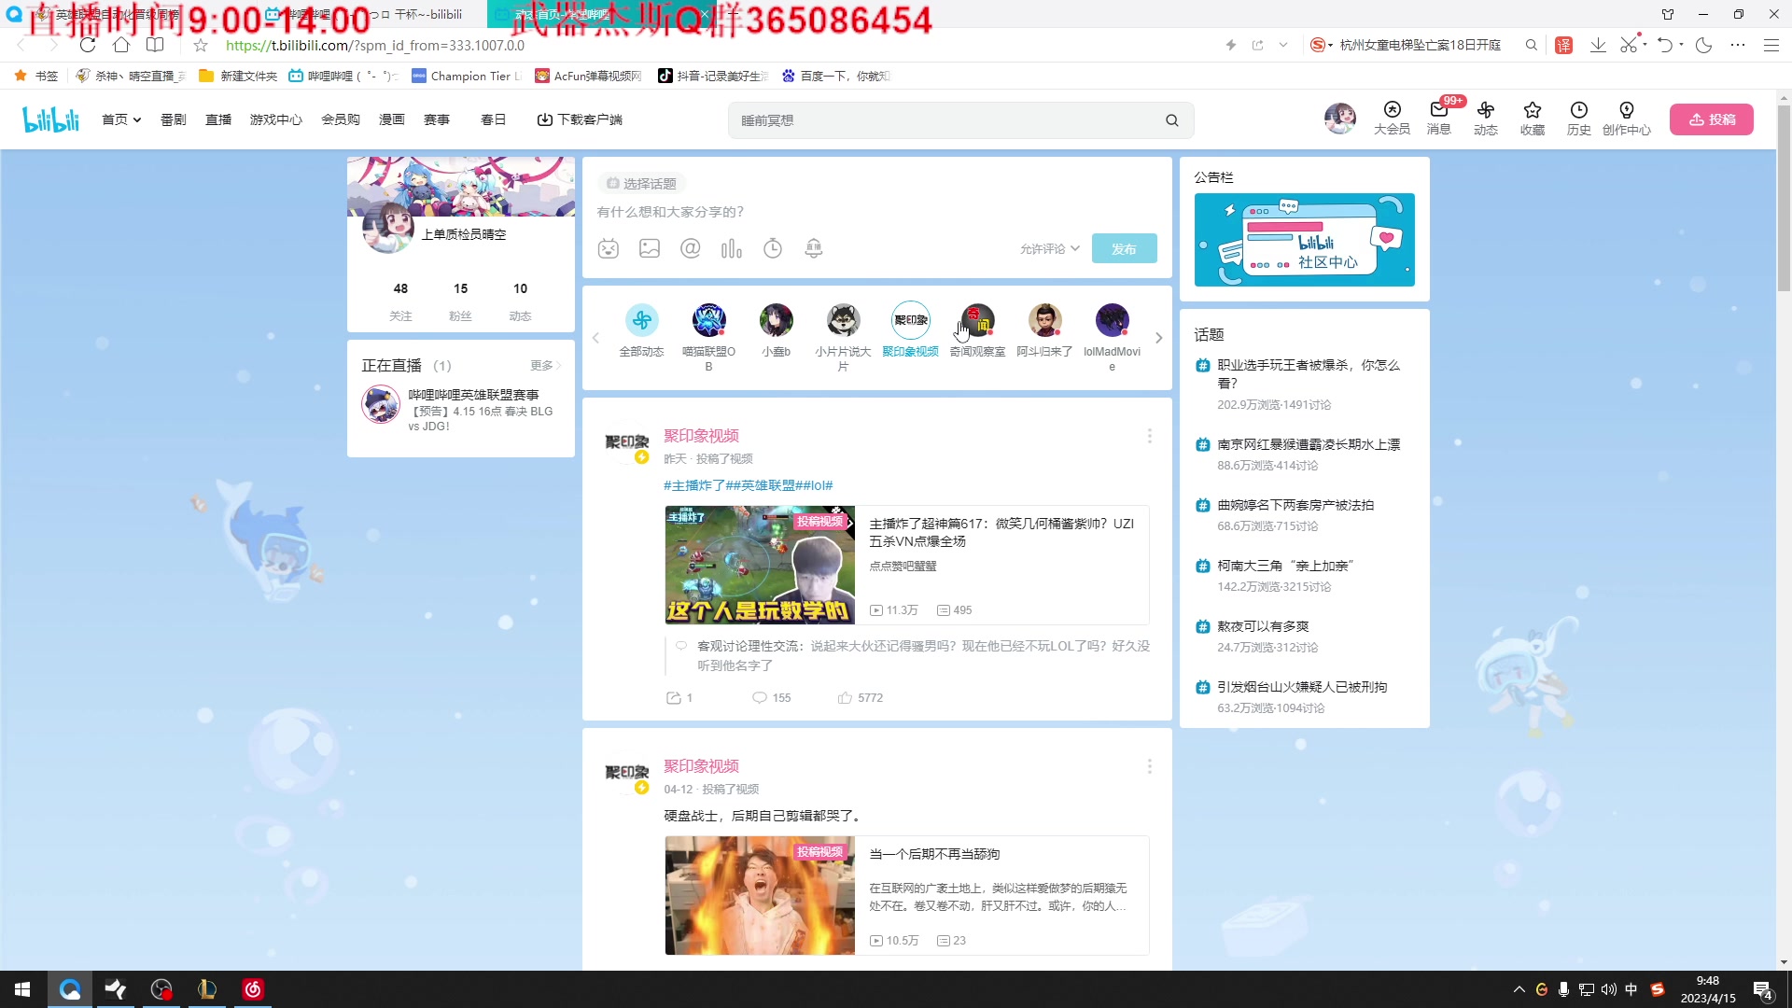Open notification center in system tray
The image size is (1792, 1008).
coord(1763,990)
